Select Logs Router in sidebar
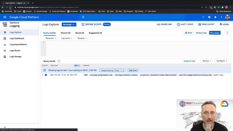233x131 pixels. pyautogui.click(x=15, y=51)
